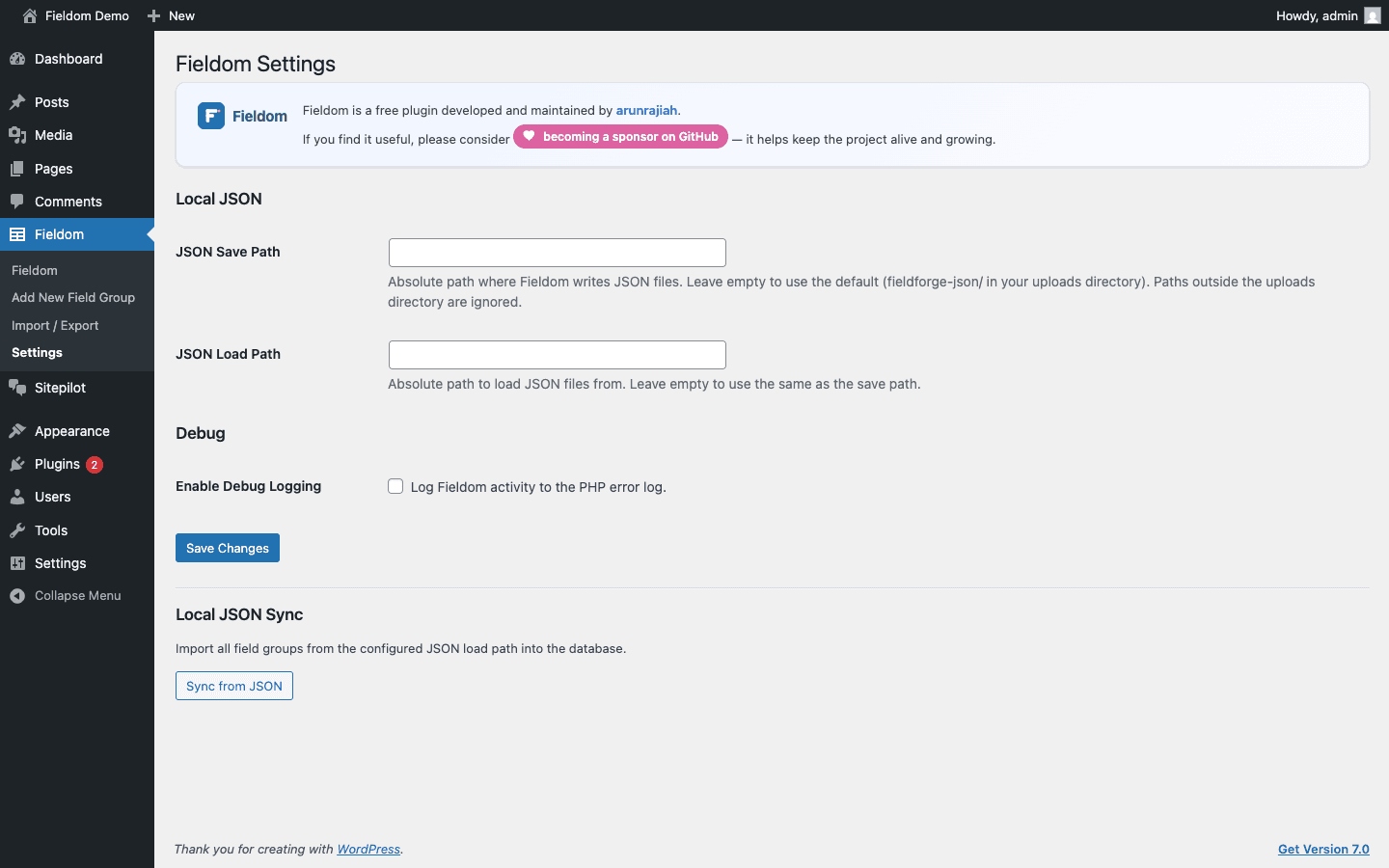Click the Settings sliders icon in the sidebar
1389x868 pixels.
[17, 563]
